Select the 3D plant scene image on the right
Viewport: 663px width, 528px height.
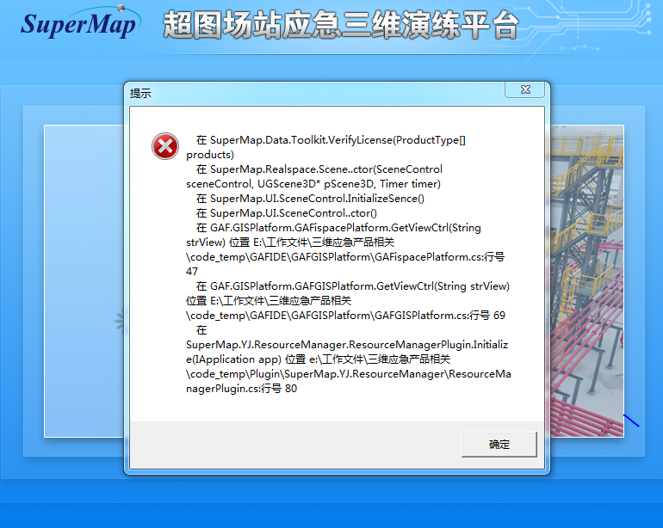click(587, 281)
